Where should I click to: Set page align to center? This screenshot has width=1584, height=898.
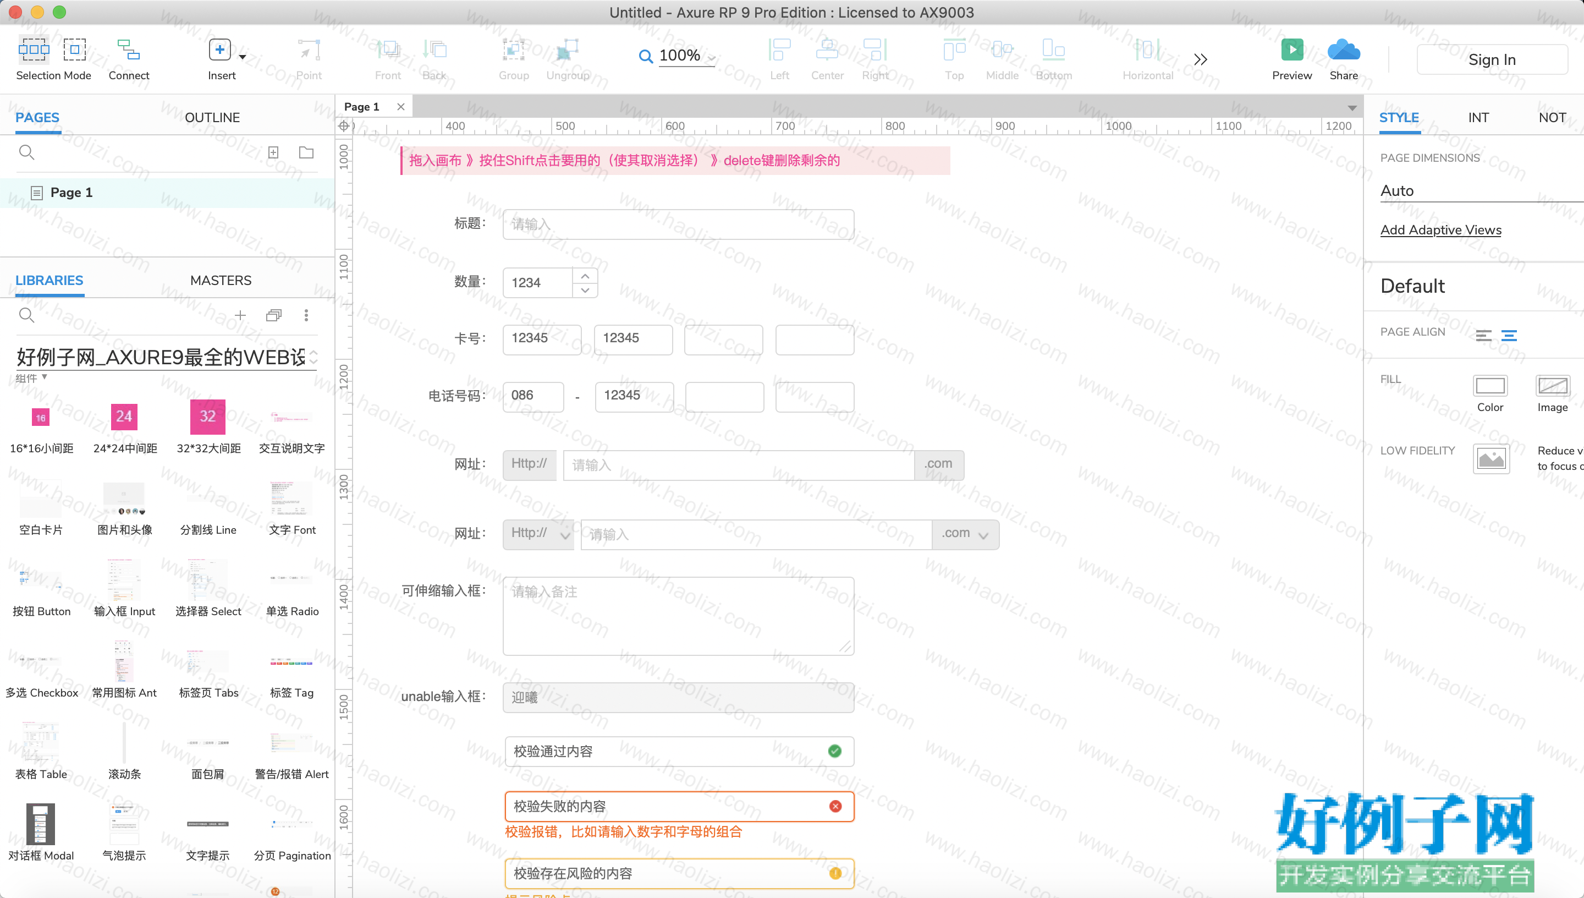pos(1509,336)
